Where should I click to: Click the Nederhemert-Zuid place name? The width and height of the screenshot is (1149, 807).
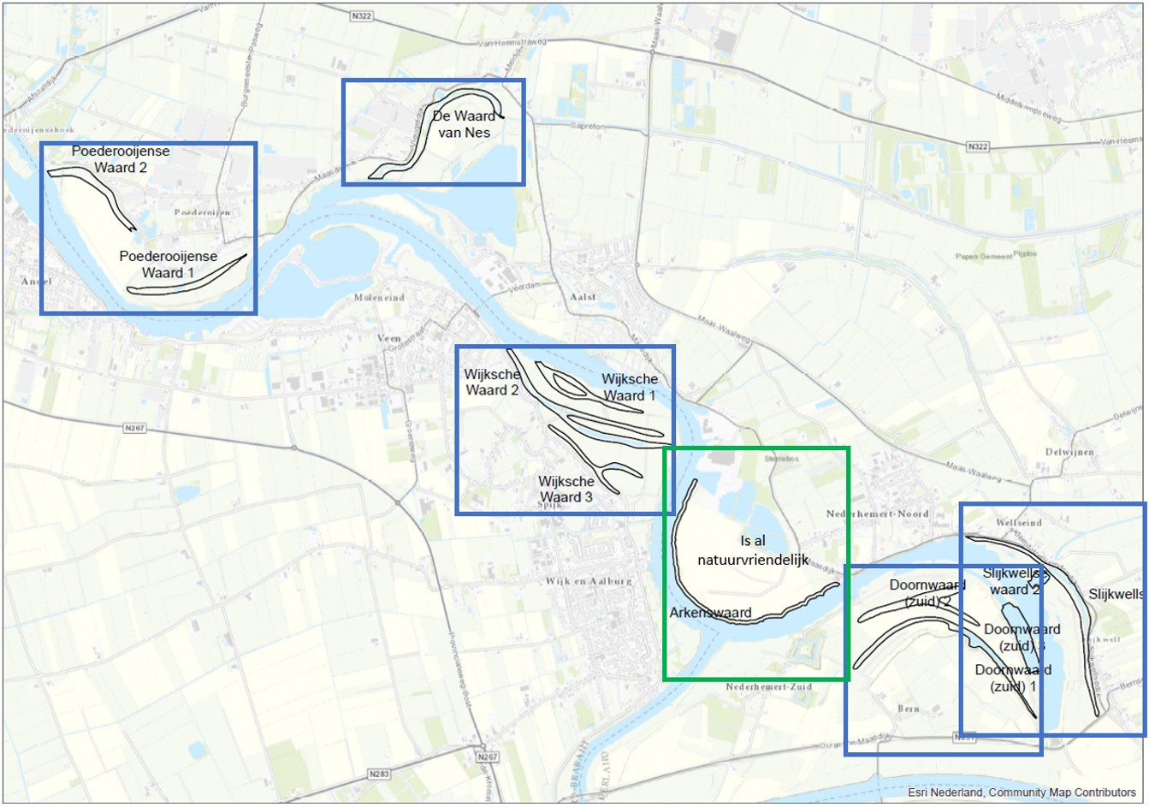pyautogui.click(x=769, y=687)
